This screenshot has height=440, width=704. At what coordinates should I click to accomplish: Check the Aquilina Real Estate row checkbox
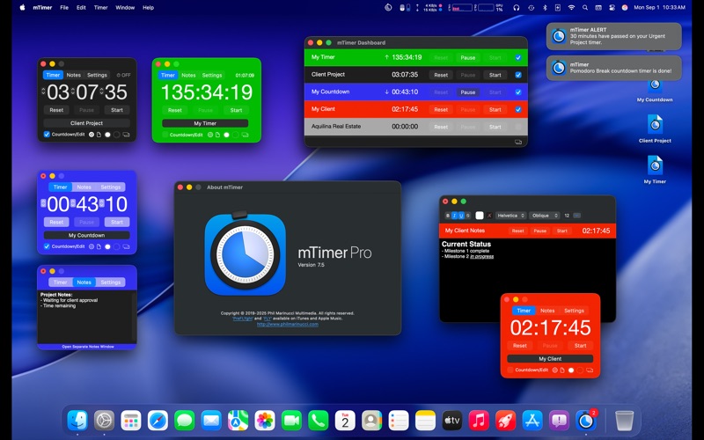point(518,127)
